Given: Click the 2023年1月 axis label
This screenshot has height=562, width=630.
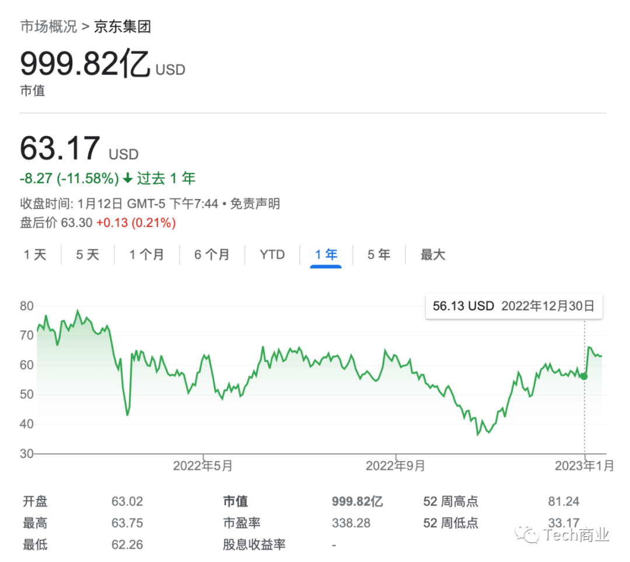Looking at the screenshot, I should click(x=584, y=466).
